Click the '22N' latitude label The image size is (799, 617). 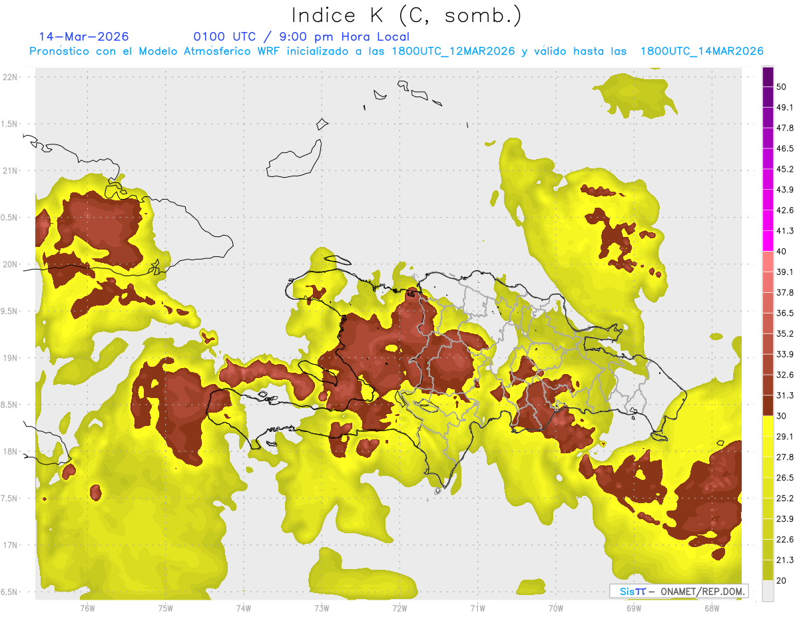11,77
